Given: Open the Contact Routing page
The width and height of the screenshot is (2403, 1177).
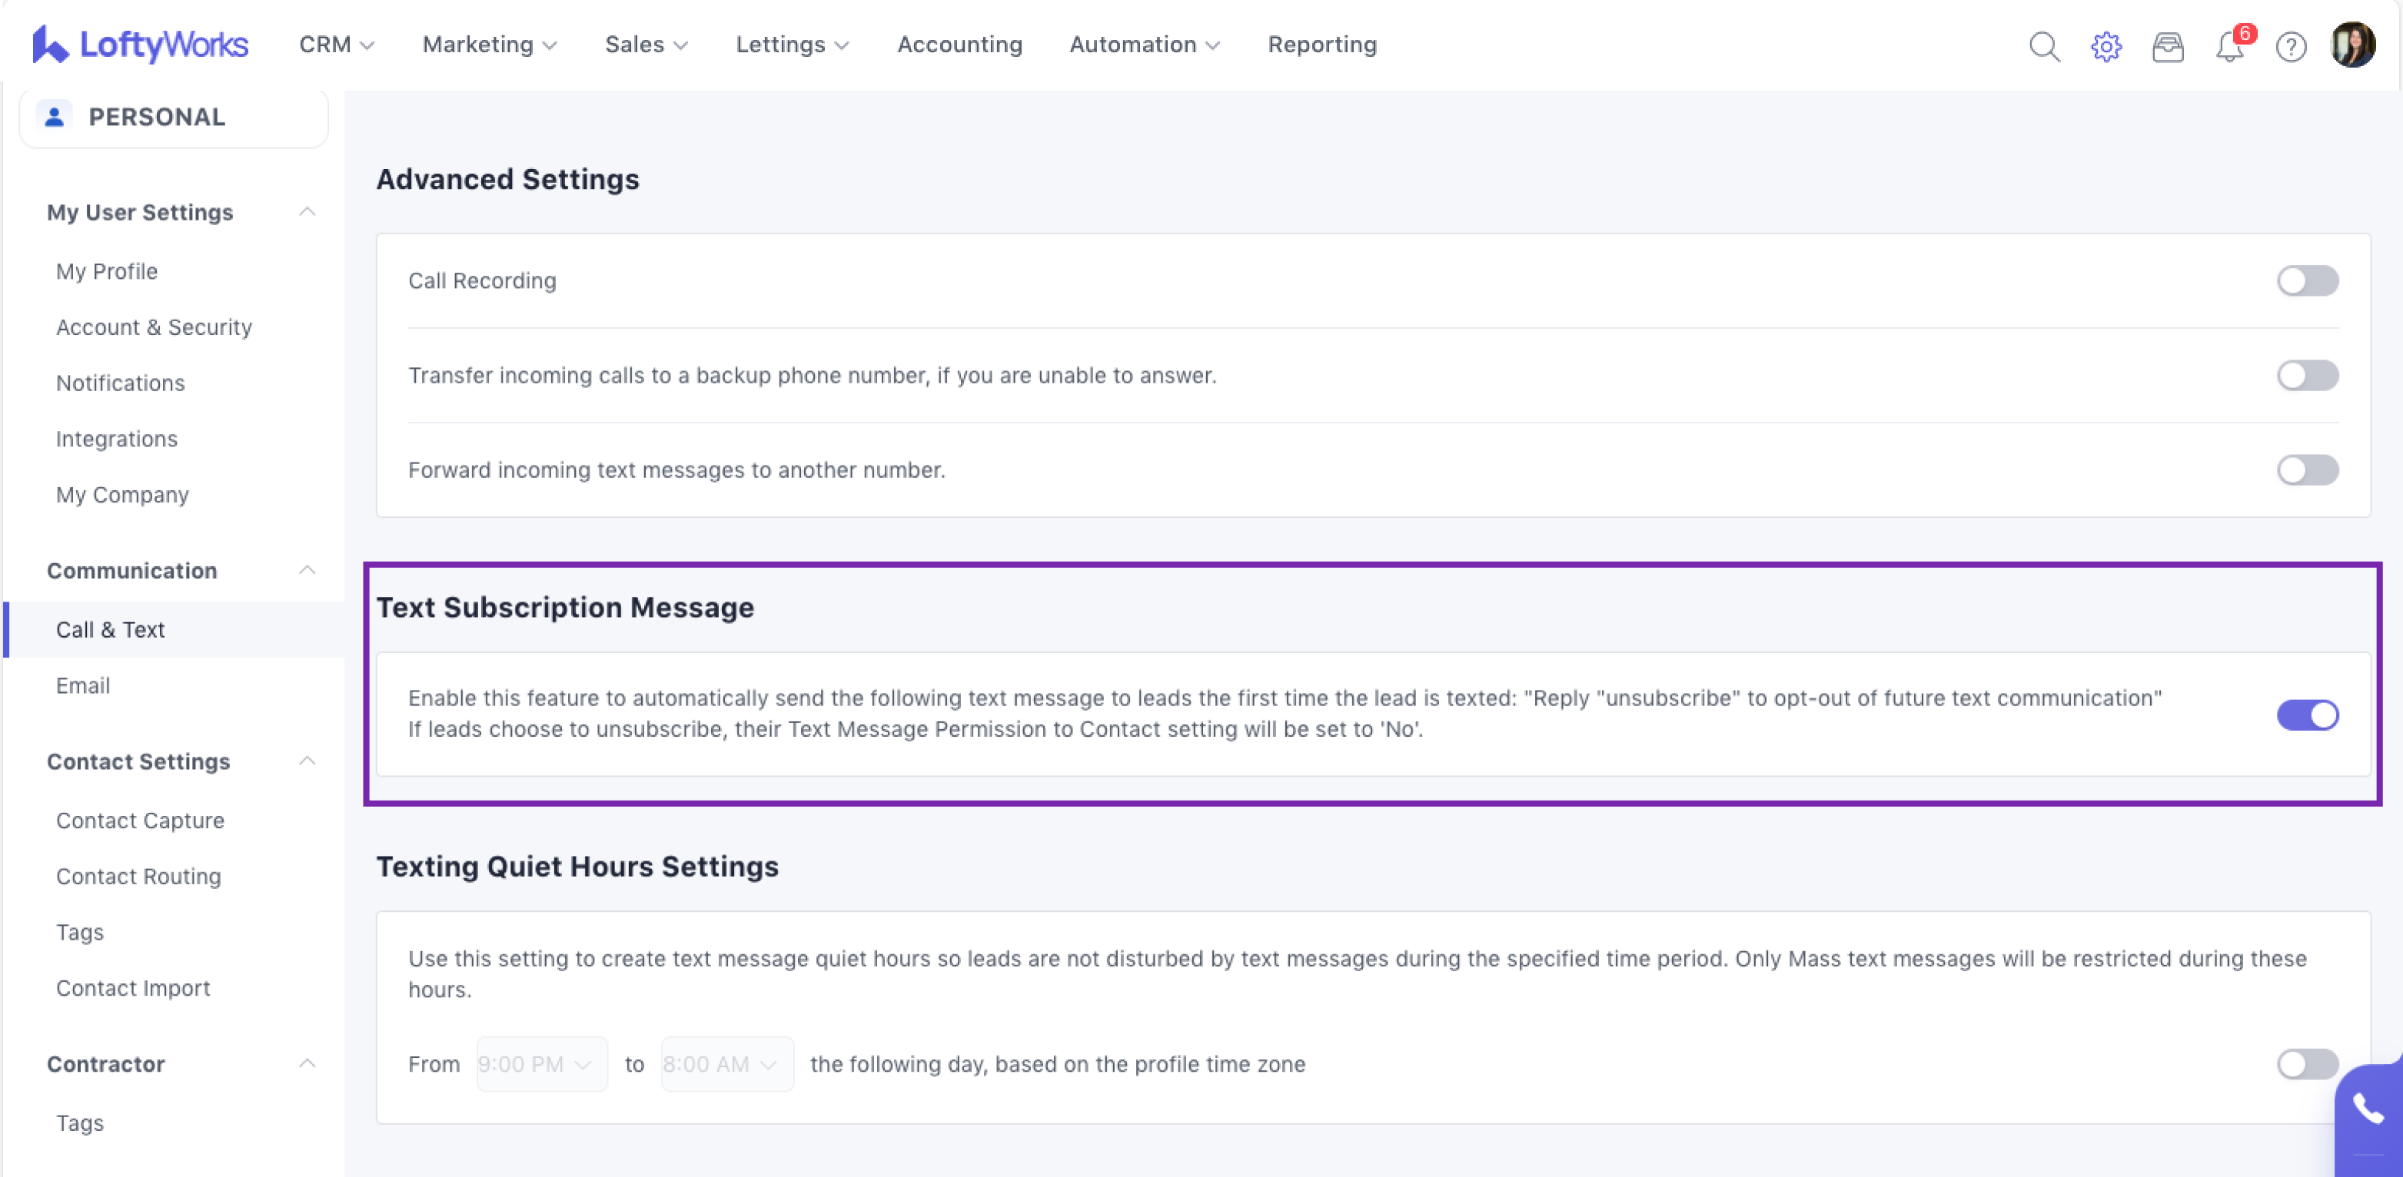Looking at the screenshot, I should pos(138,877).
